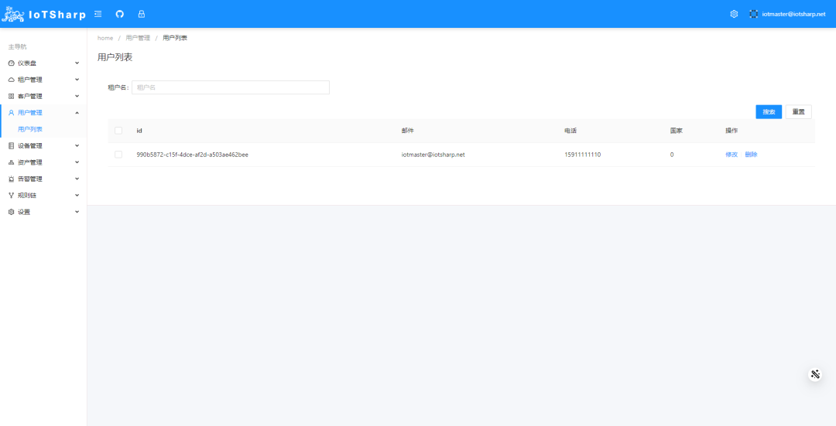Click the 租户管理 cloud icon
Image resolution: width=836 pixels, height=426 pixels.
[11, 80]
